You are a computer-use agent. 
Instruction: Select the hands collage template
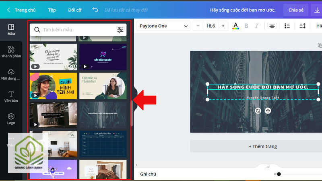[x=103, y=170]
